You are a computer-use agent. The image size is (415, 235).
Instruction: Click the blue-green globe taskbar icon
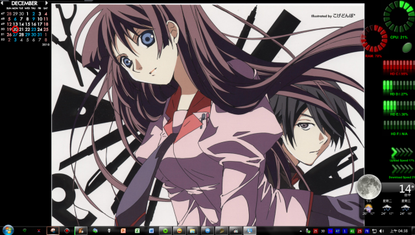pyautogui.click(x=95, y=230)
